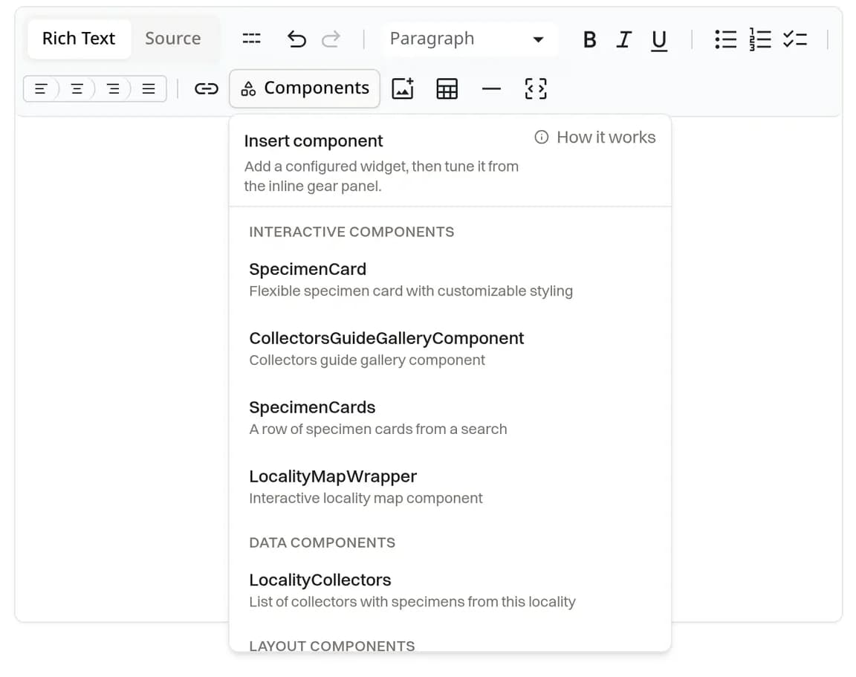Insert the SpecimenCards component
856x677 pixels.
[x=450, y=418]
